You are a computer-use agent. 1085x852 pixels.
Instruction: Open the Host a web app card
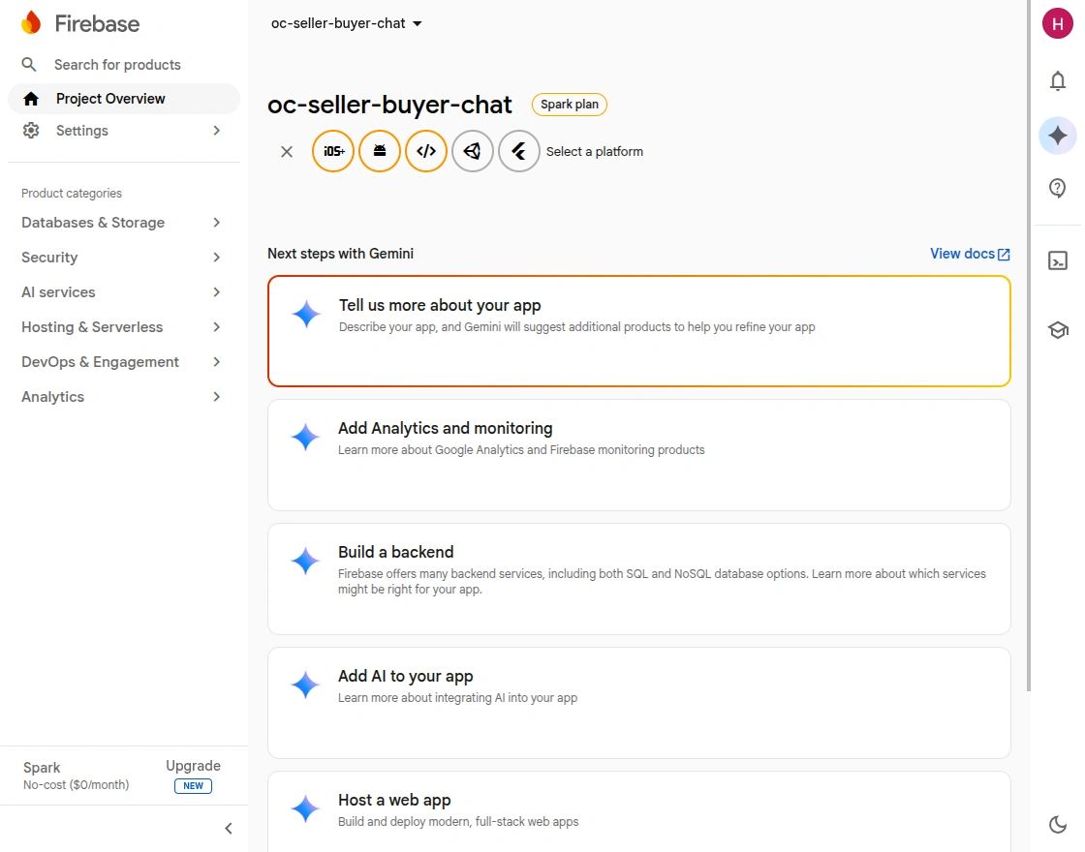tap(638, 812)
